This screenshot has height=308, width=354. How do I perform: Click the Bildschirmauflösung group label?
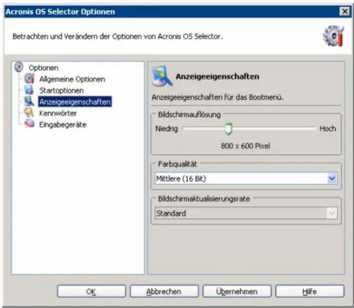(x=189, y=114)
